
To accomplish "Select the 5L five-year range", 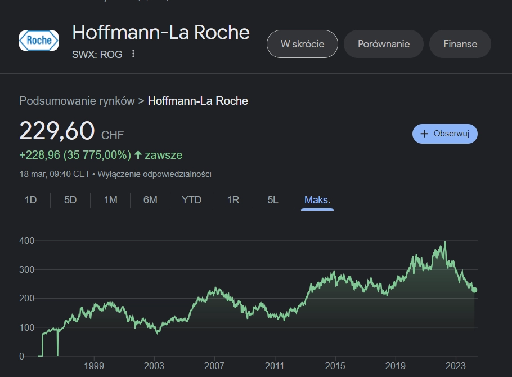I will coord(273,200).
